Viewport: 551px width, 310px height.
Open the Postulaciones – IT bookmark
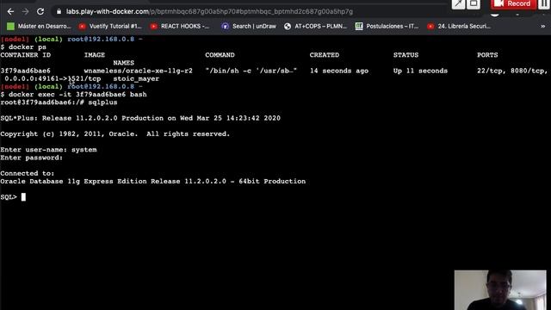(387, 27)
